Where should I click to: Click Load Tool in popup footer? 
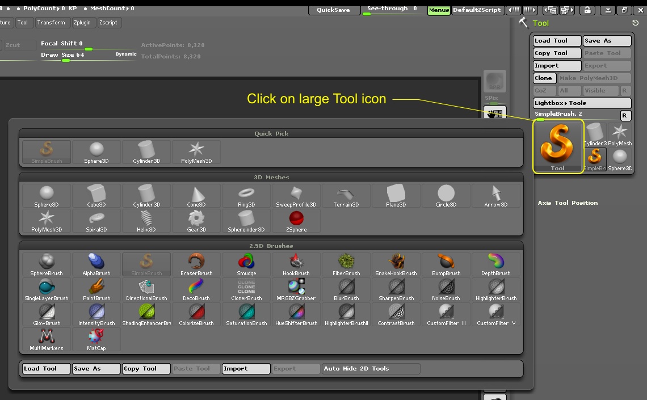[47, 369]
